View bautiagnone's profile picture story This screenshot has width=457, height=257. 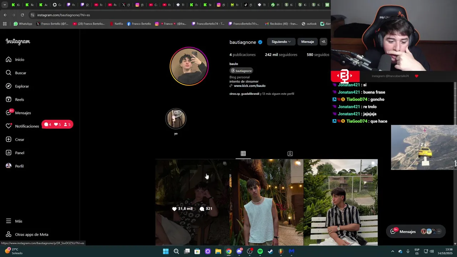(x=189, y=66)
